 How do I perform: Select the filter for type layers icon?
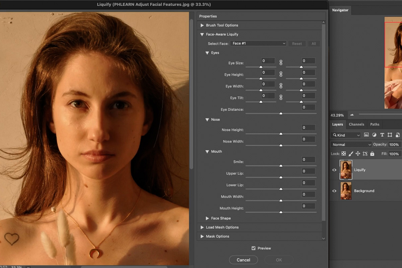click(x=382, y=135)
